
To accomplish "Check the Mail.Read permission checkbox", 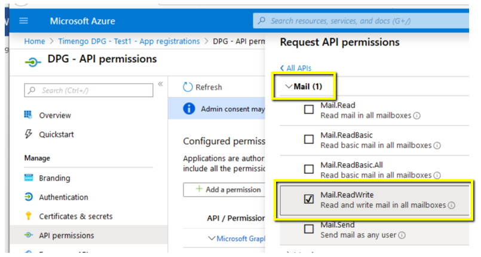I will (x=309, y=110).
